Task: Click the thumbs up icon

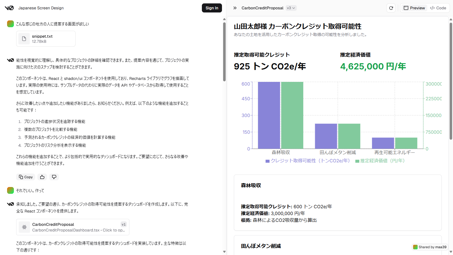Action: tap(42, 177)
